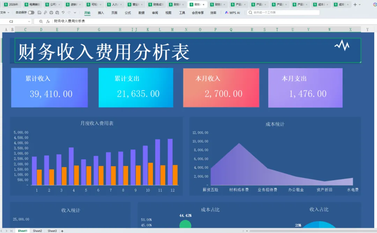Viewport: 377px width, 233px height.
Task: Click the formula bar text 财务收入费用分析表
Action: 69,21
